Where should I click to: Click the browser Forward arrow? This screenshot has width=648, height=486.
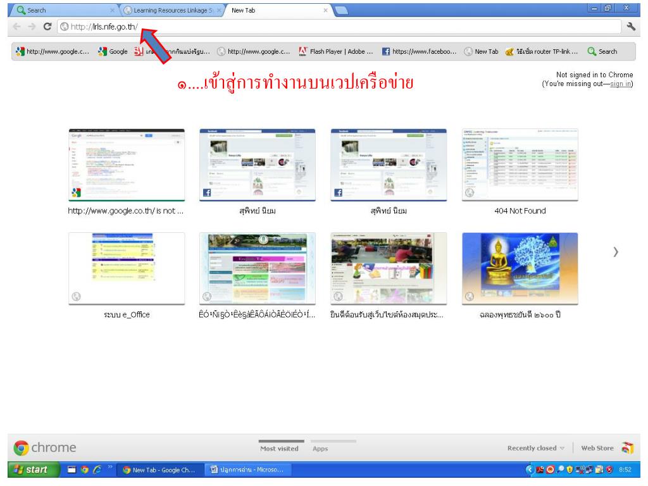[x=32, y=27]
